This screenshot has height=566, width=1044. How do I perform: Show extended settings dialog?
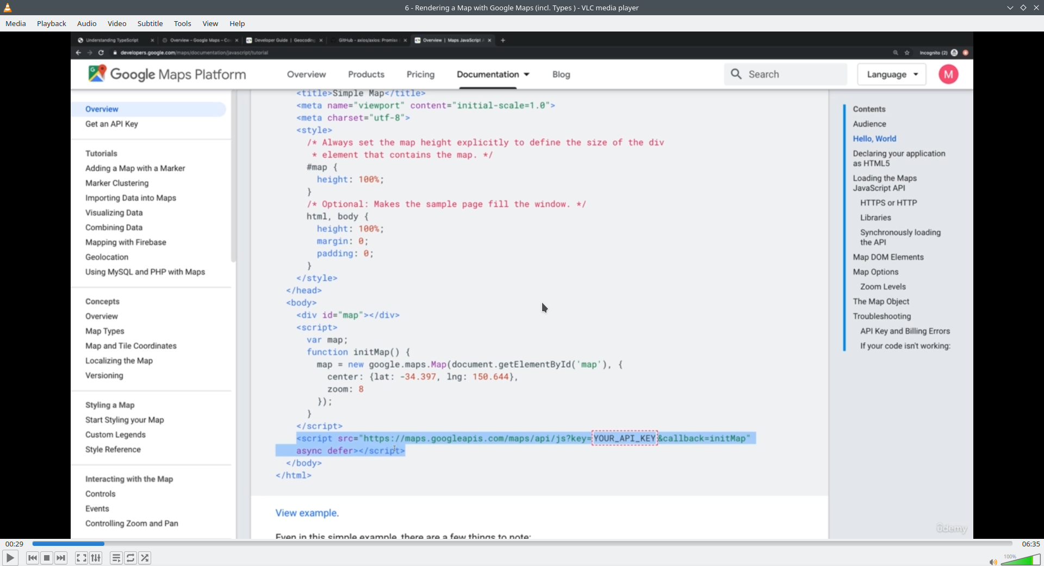(96, 558)
